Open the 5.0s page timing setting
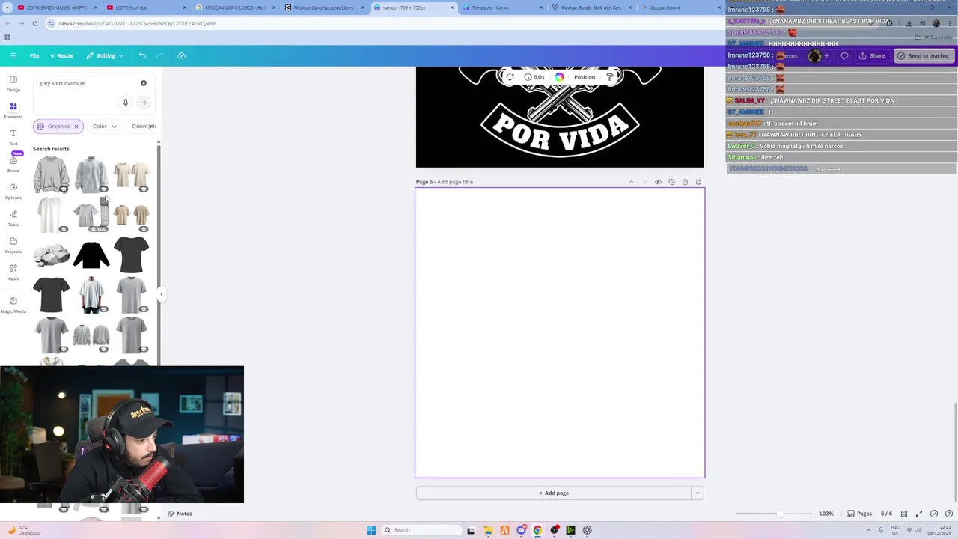The image size is (958, 539). [x=534, y=77]
